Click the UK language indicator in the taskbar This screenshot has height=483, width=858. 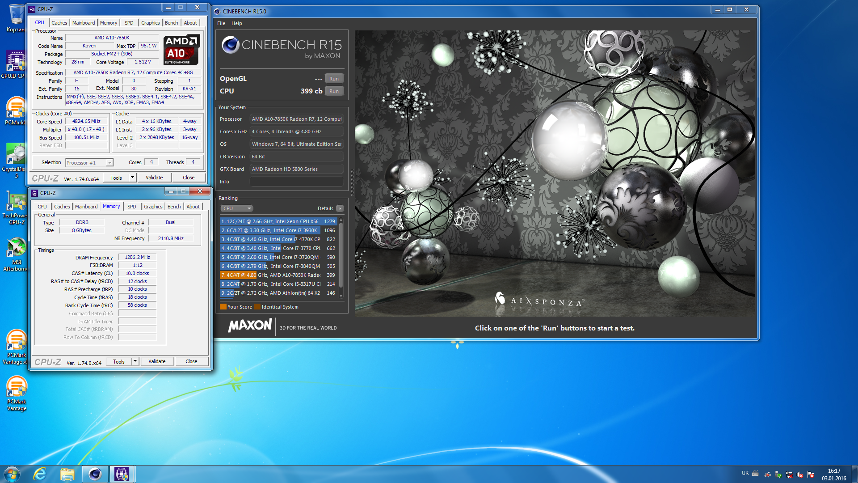point(745,473)
